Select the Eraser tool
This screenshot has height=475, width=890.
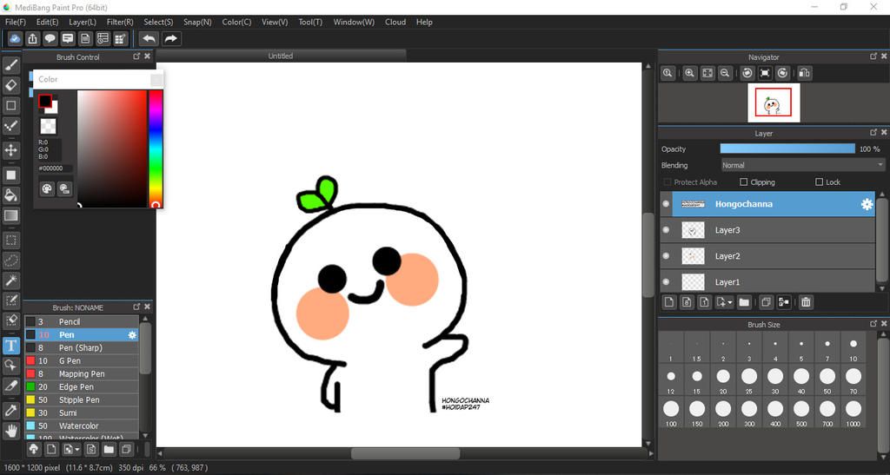(x=10, y=86)
